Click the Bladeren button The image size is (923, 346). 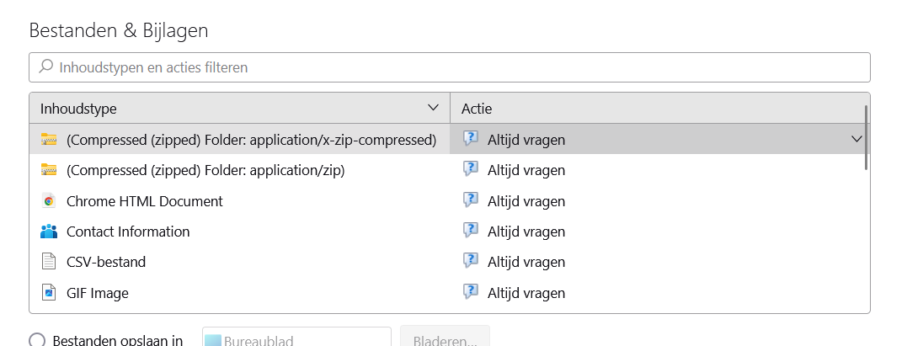(445, 339)
